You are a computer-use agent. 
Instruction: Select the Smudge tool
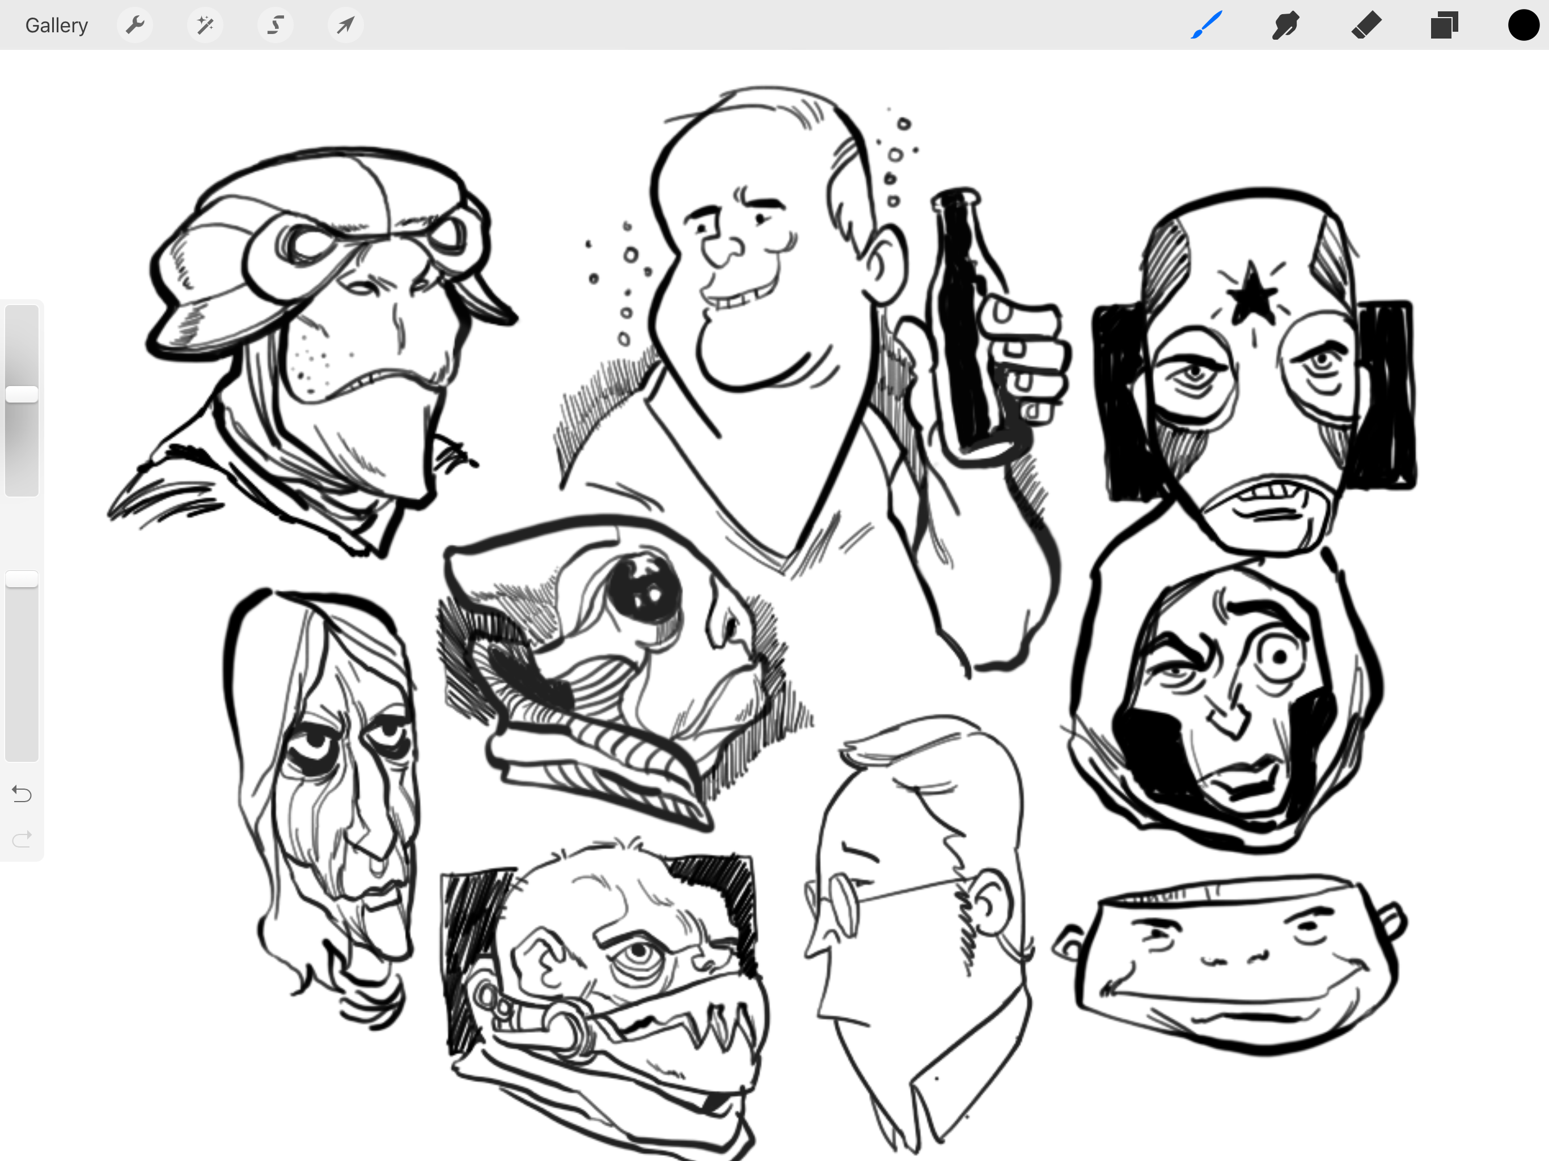1286,26
